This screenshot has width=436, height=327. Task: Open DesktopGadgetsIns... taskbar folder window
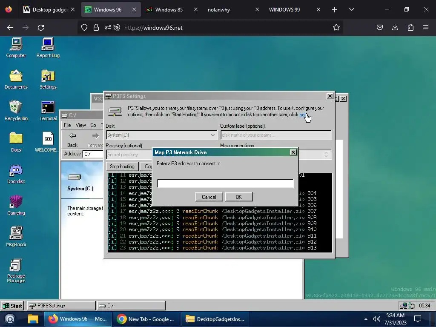coord(216,319)
